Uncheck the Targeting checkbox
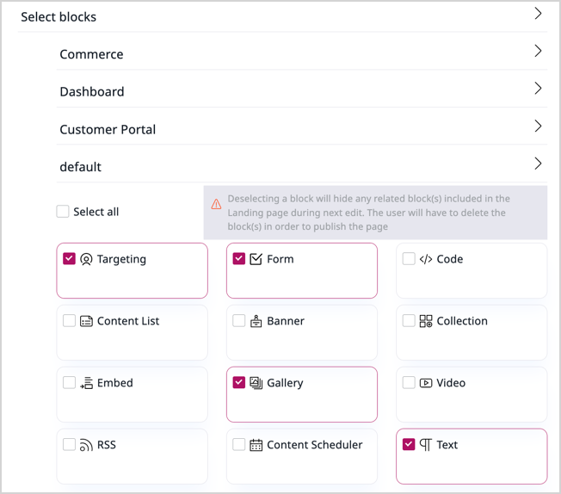 (69, 258)
